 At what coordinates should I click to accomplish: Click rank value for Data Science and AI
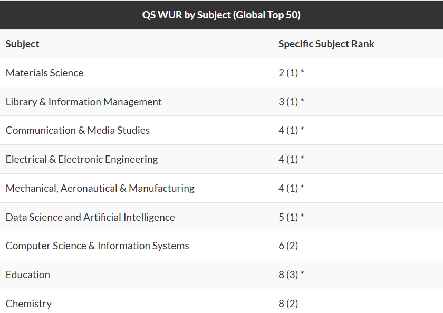click(x=291, y=217)
